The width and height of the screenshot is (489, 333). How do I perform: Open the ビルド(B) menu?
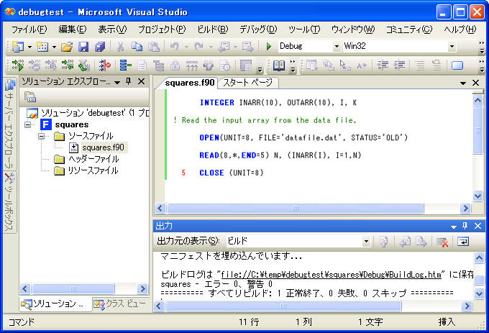click(212, 29)
